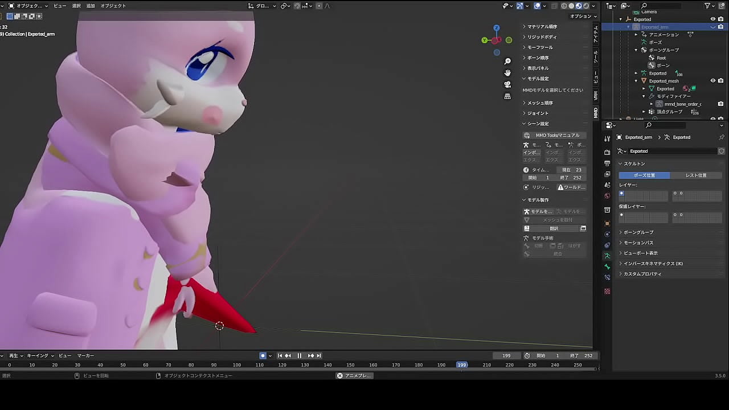Click the current frame 199 marker
The height and width of the screenshot is (410, 729).
[x=462, y=365]
